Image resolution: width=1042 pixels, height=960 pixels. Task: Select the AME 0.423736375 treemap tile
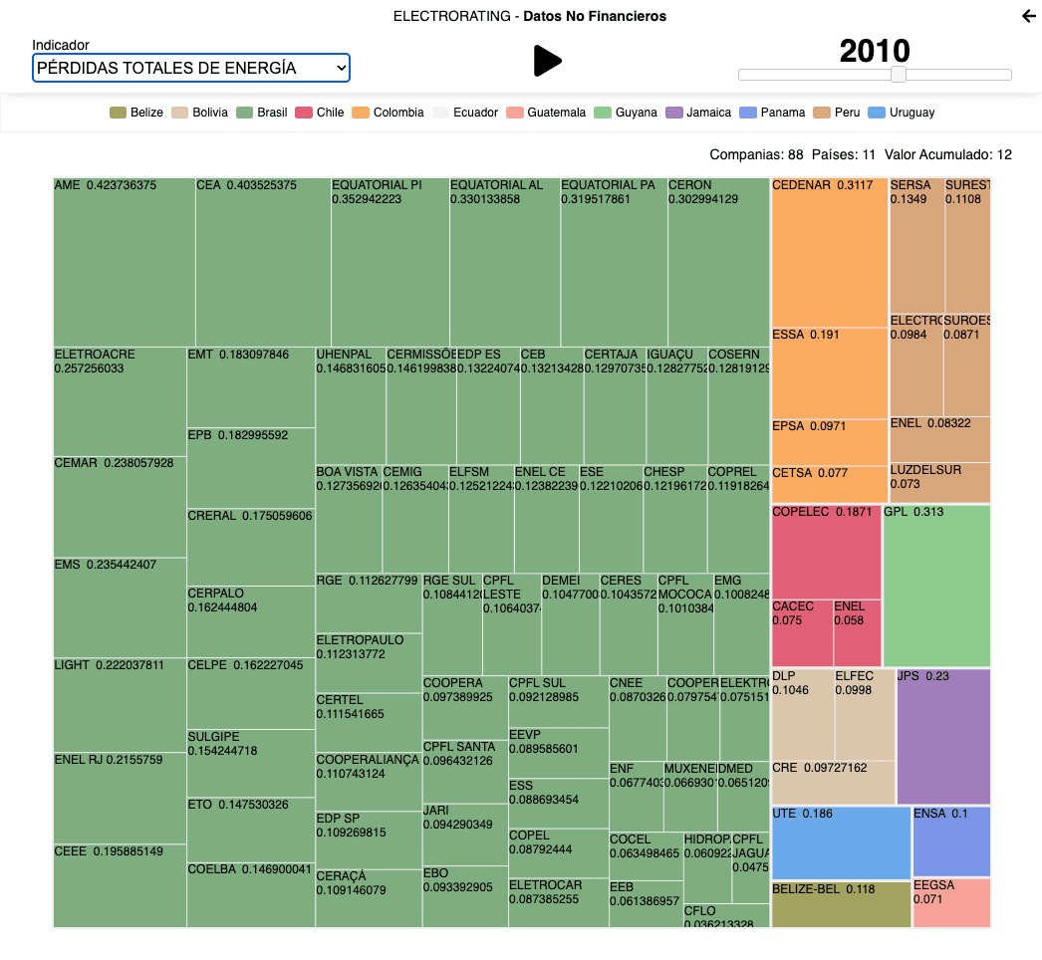coord(125,263)
